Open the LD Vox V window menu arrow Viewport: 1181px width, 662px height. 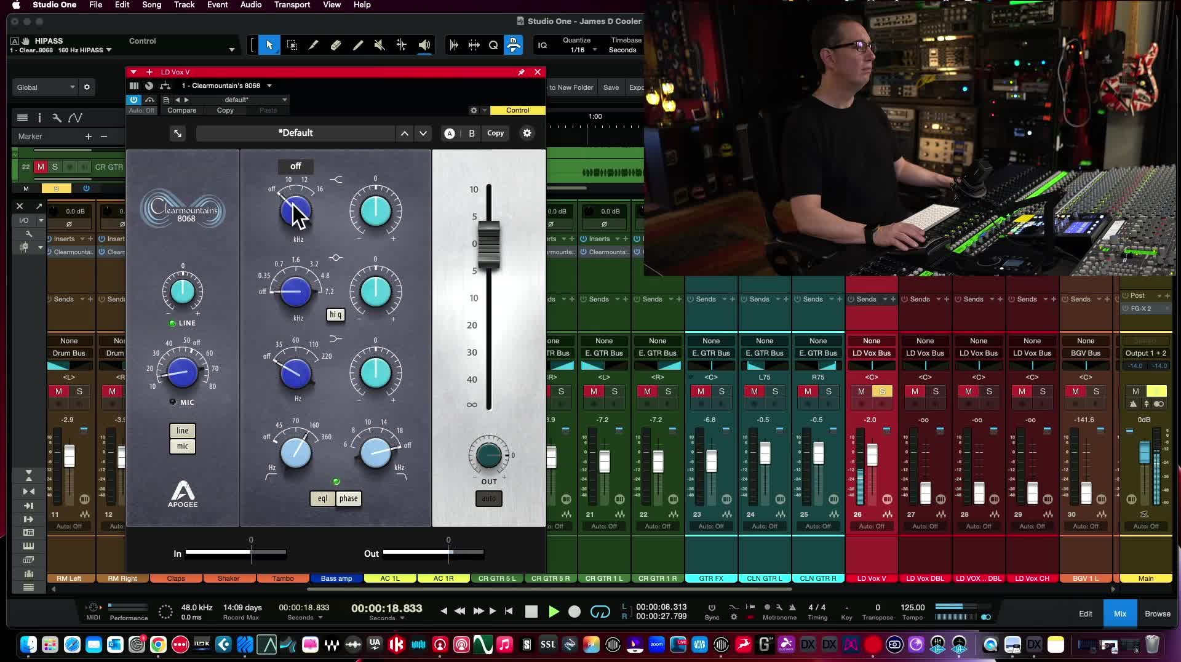pyautogui.click(x=133, y=72)
